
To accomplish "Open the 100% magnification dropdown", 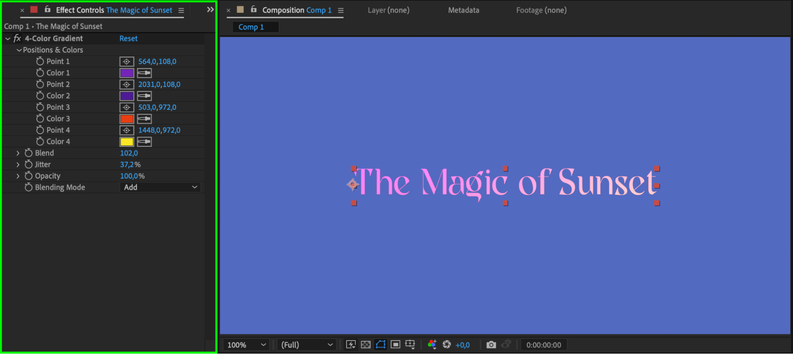I will pos(246,345).
